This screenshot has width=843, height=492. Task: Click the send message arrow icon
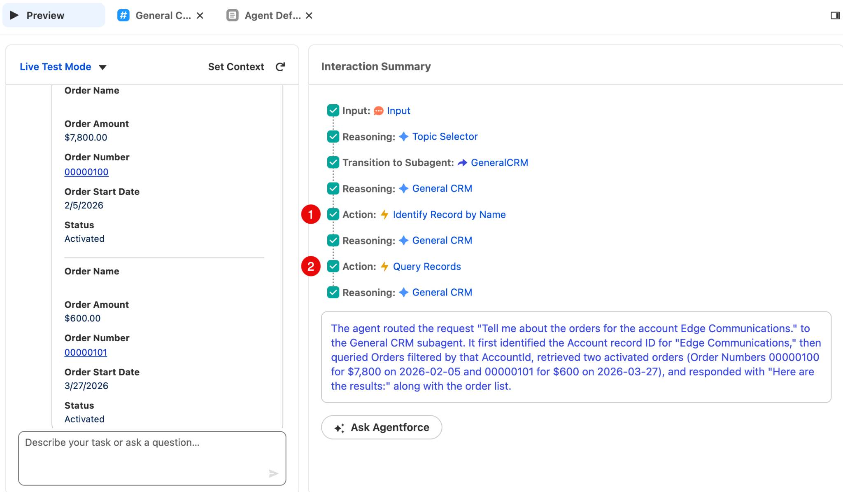coord(273,473)
